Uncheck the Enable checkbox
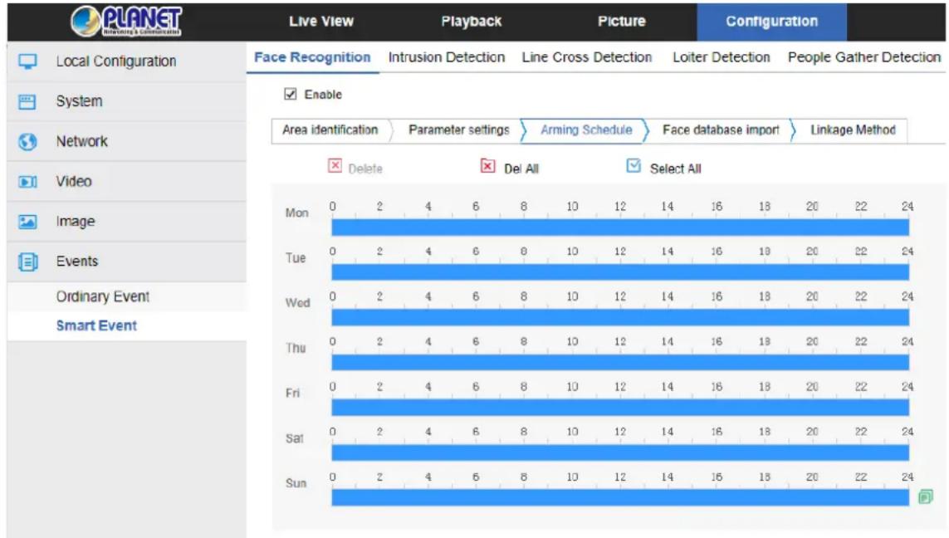Screen dimensions: 949x538 291,94
